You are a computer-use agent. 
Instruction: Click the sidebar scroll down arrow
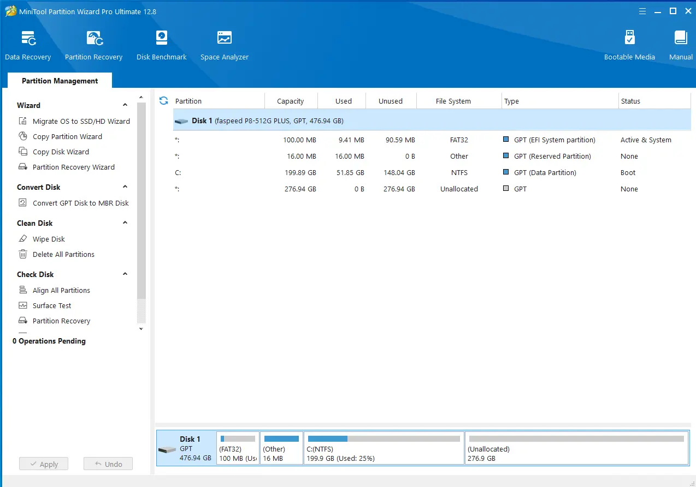141,329
